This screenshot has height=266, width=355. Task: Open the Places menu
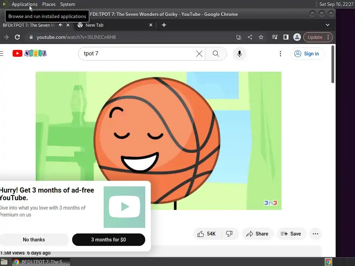click(49, 4)
